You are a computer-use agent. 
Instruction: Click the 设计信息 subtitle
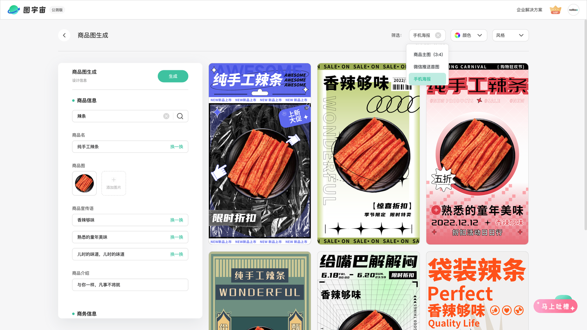coord(79,81)
